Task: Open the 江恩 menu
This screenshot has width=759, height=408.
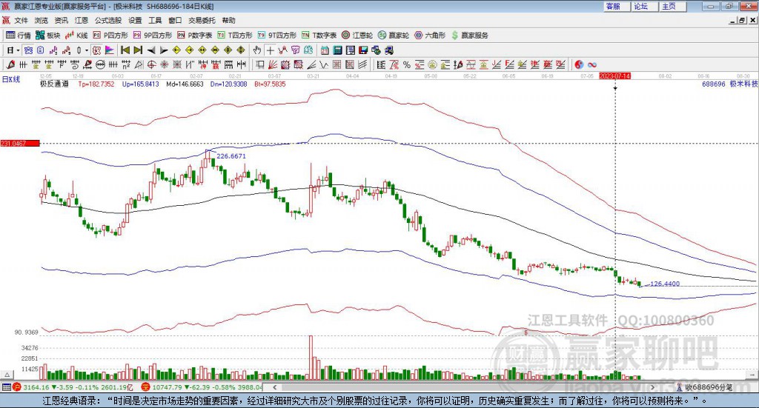Action: [82, 20]
